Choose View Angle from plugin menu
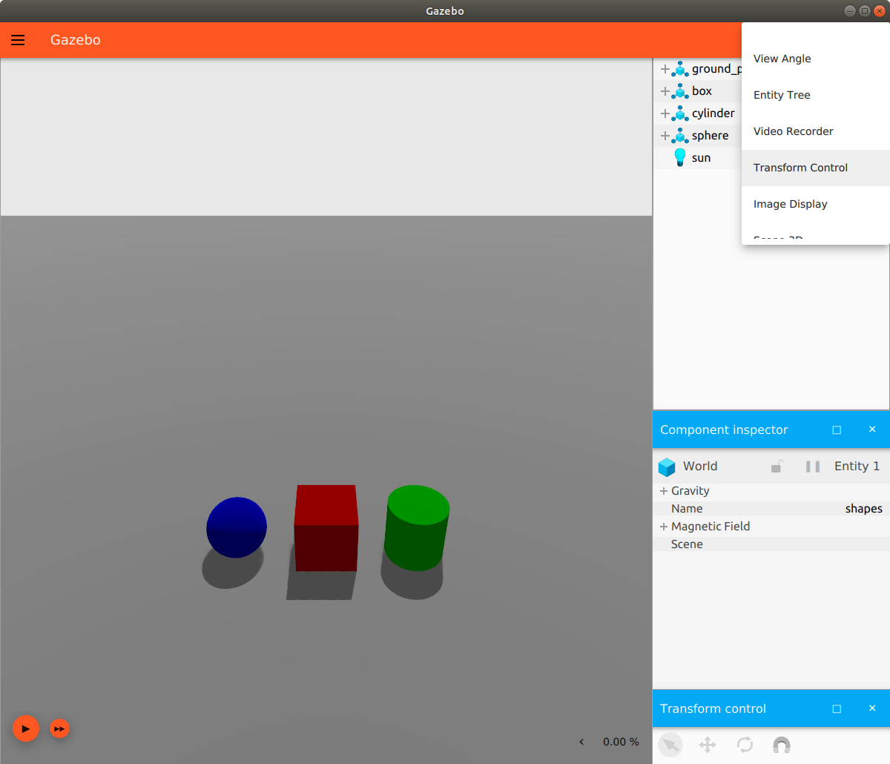Viewport: 890px width, 764px height. coord(816,59)
